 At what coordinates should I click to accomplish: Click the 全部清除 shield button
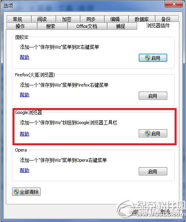[26, 192]
